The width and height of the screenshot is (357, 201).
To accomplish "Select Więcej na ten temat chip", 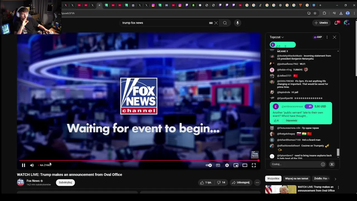I will [296, 179].
